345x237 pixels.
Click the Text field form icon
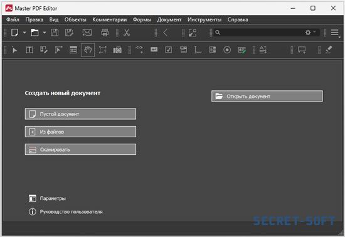[198, 50]
